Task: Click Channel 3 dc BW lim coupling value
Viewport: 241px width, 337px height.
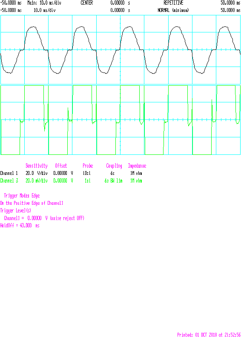Action: pyautogui.click(x=114, y=181)
